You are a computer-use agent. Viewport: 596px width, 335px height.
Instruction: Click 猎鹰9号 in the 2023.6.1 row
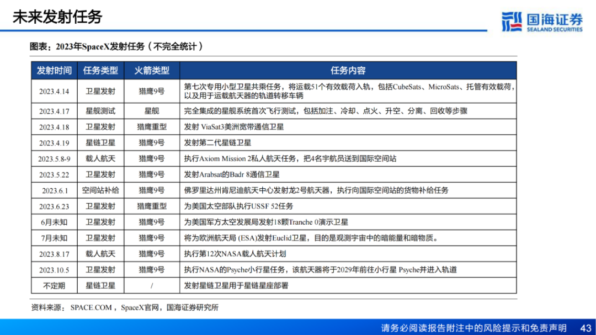click(x=152, y=190)
